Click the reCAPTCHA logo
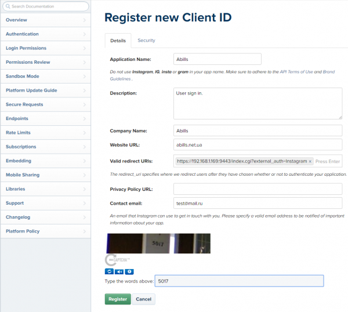348x312 pixels. coord(117,260)
